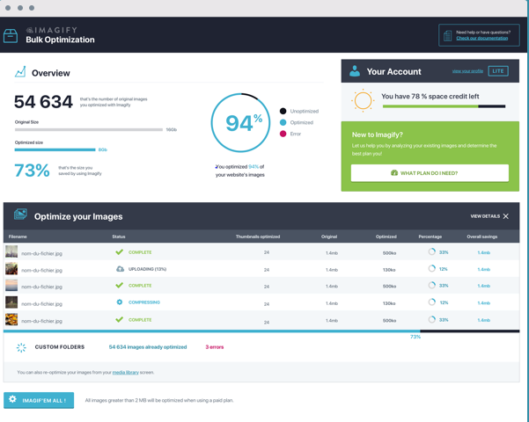This screenshot has height=422, width=529.
Task: Click the cloud upload icon beside Uploading
Action: 120,269
